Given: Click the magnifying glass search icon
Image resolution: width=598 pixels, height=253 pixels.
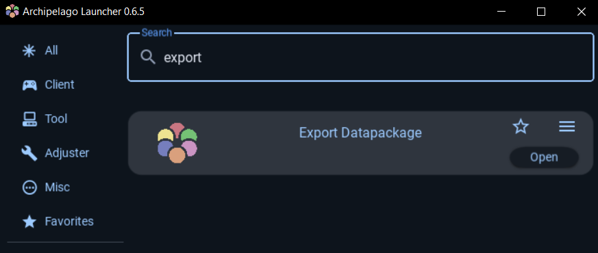Looking at the screenshot, I should 148,57.
